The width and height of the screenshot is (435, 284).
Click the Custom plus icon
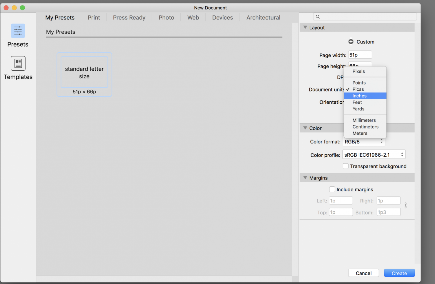pos(351,42)
